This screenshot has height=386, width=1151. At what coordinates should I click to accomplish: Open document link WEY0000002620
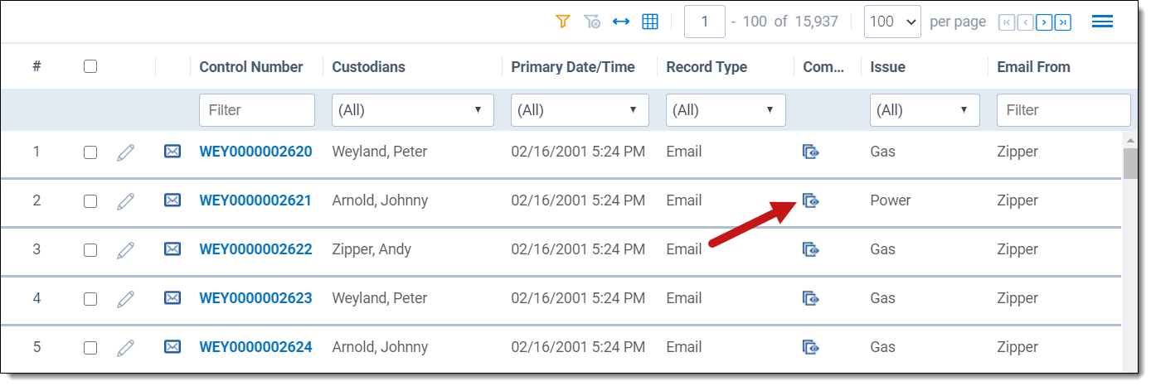click(x=255, y=152)
